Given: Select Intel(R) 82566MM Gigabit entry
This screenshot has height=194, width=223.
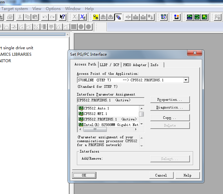Looking at the screenshot, I should [x=108, y=125].
